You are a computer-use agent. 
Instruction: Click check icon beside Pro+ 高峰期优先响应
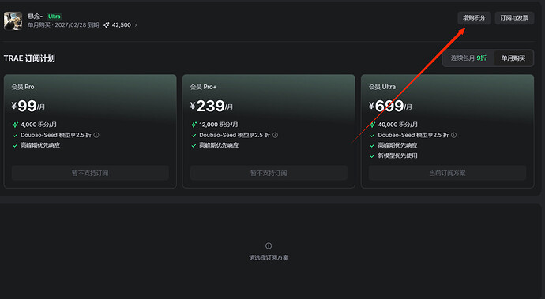click(194, 145)
